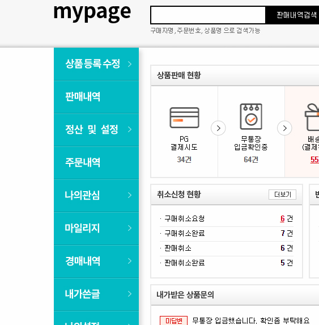Click the PG 결제시도 credit card icon
The height and width of the screenshot is (325, 319).
click(184, 117)
